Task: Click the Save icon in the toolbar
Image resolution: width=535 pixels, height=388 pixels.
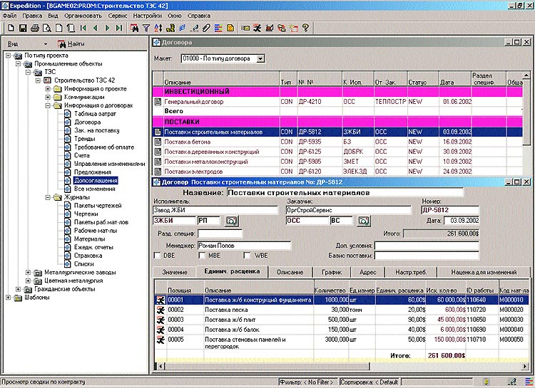Action: [23, 28]
